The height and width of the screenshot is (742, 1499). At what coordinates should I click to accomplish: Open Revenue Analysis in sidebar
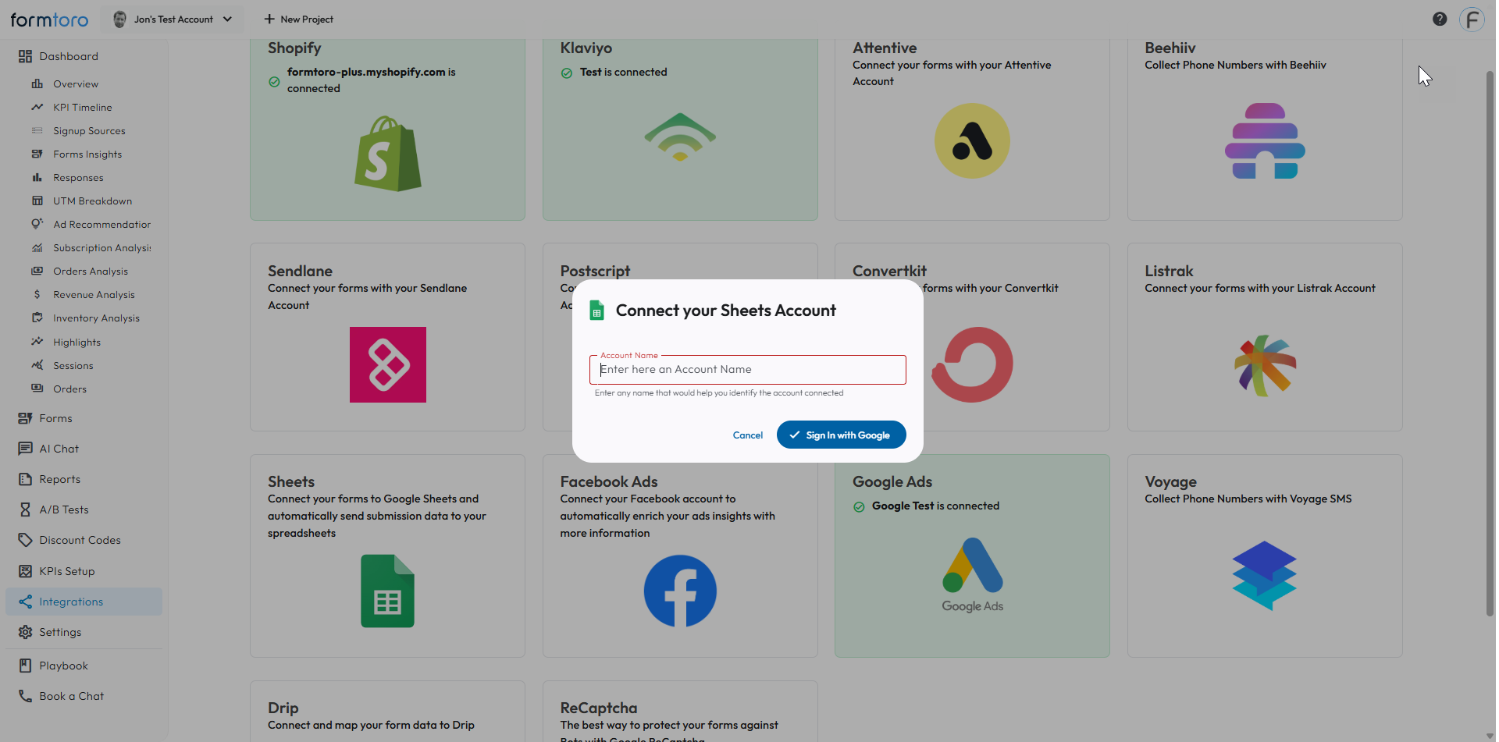pos(94,295)
